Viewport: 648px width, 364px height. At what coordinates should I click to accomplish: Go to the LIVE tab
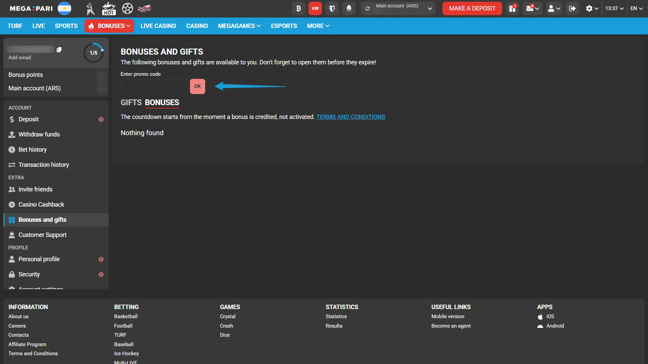coord(38,26)
